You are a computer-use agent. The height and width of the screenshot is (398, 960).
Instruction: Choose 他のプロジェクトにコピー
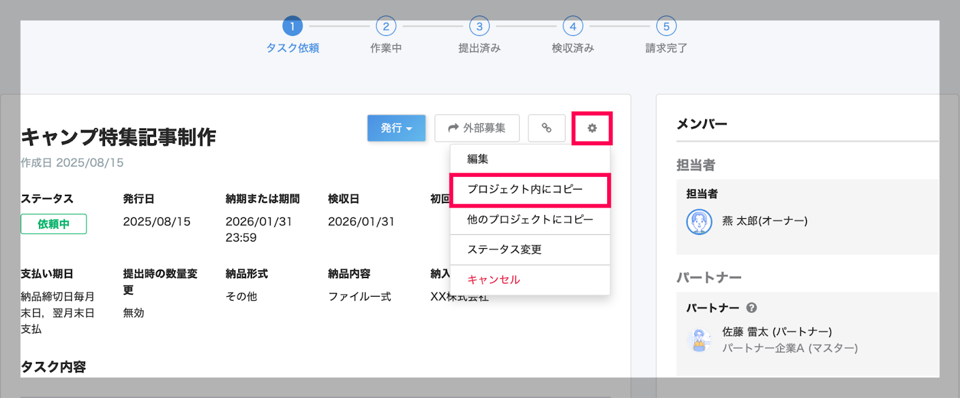click(x=530, y=219)
